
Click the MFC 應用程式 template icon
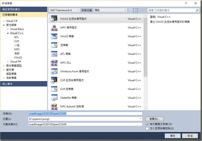[54, 28]
